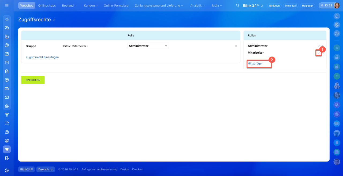The height and width of the screenshot is (176, 343).
Task: Click the green Speichern button
Action: click(x=33, y=80)
